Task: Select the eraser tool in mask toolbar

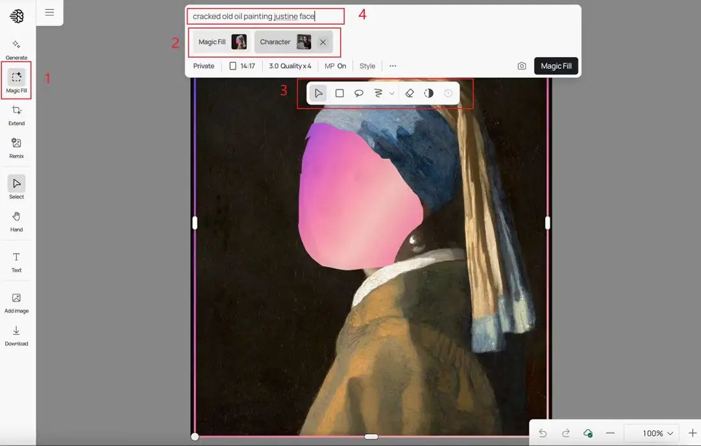Action: [x=409, y=93]
